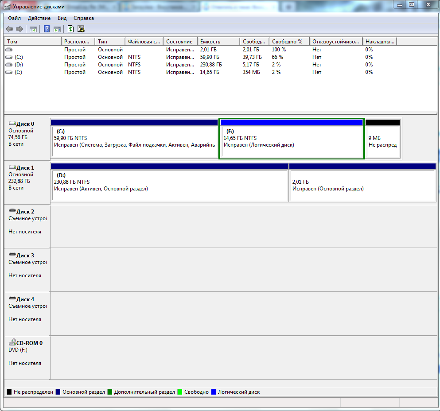
Task: Click the dark blue Основной раздел legend swatch
Action: click(58, 392)
